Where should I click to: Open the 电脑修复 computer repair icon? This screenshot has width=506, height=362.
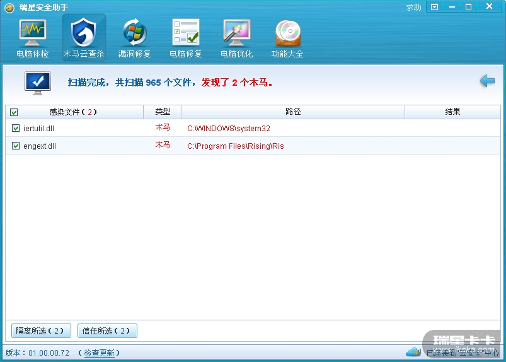pos(186,38)
